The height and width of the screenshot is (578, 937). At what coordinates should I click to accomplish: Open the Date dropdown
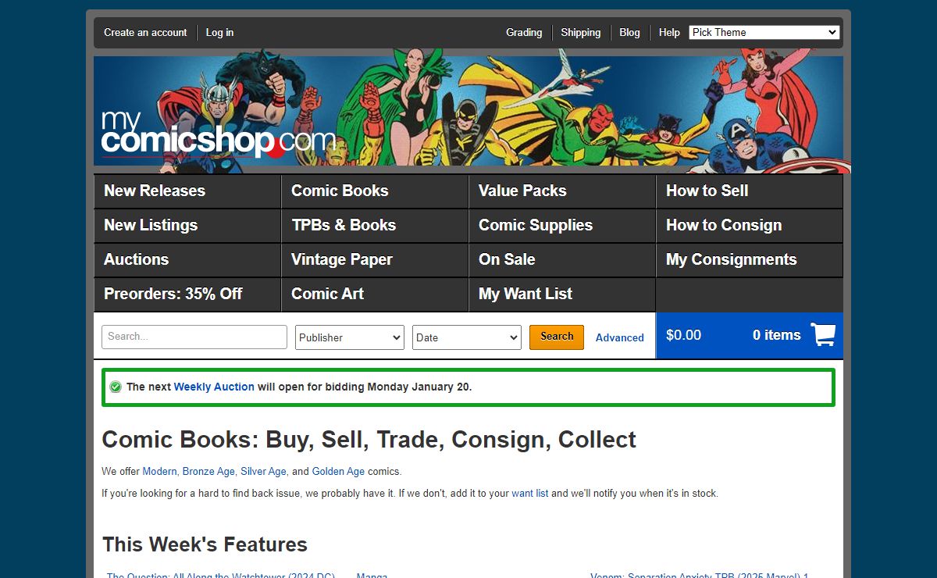(x=467, y=337)
